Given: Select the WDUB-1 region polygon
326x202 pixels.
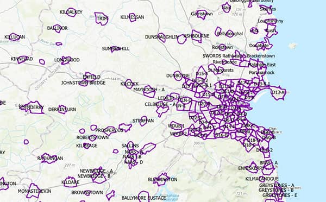Looking at the screenshot, I should [176, 125].
